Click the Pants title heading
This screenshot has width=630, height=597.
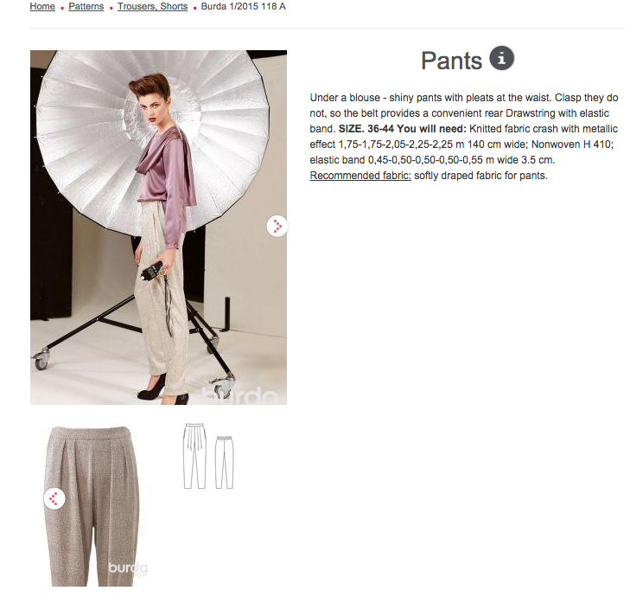451,61
